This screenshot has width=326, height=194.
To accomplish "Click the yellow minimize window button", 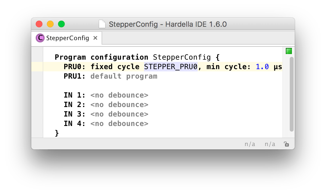I will pos(50,24).
